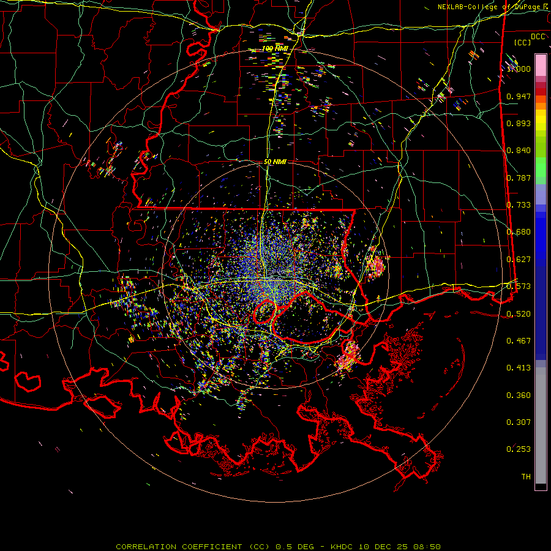Click the 0.360 legend value

[x=519, y=395]
